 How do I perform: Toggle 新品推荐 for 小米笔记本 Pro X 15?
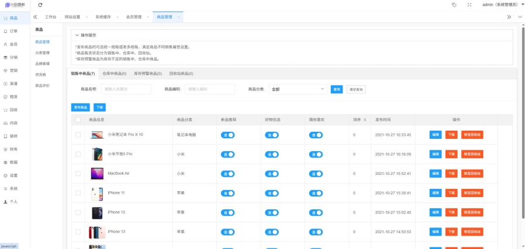pyautogui.click(x=227, y=135)
